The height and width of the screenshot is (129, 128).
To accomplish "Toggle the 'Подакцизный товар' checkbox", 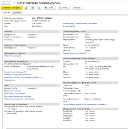I will [x=86, y=88].
